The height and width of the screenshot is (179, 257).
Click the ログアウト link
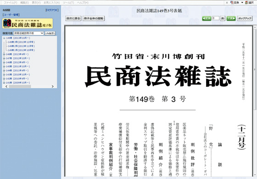coord(52,10)
